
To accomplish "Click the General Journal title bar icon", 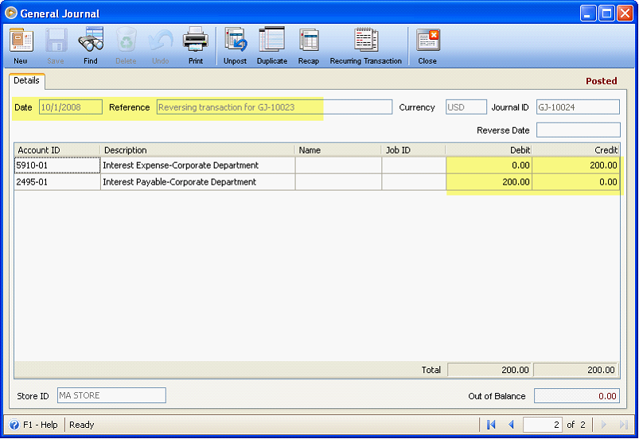I will point(11,13).
